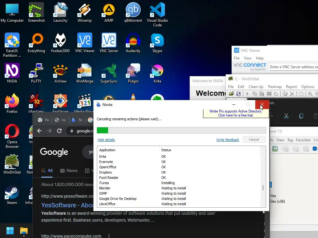The image size is (318, 238).
Task: Open the VNC Viewer desktop shortcut
Action: [x=84, y=43]
